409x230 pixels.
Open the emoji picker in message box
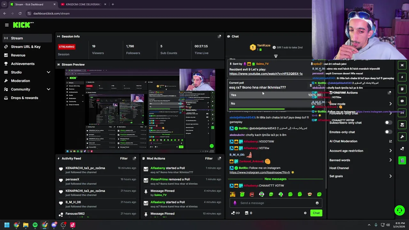317,203
